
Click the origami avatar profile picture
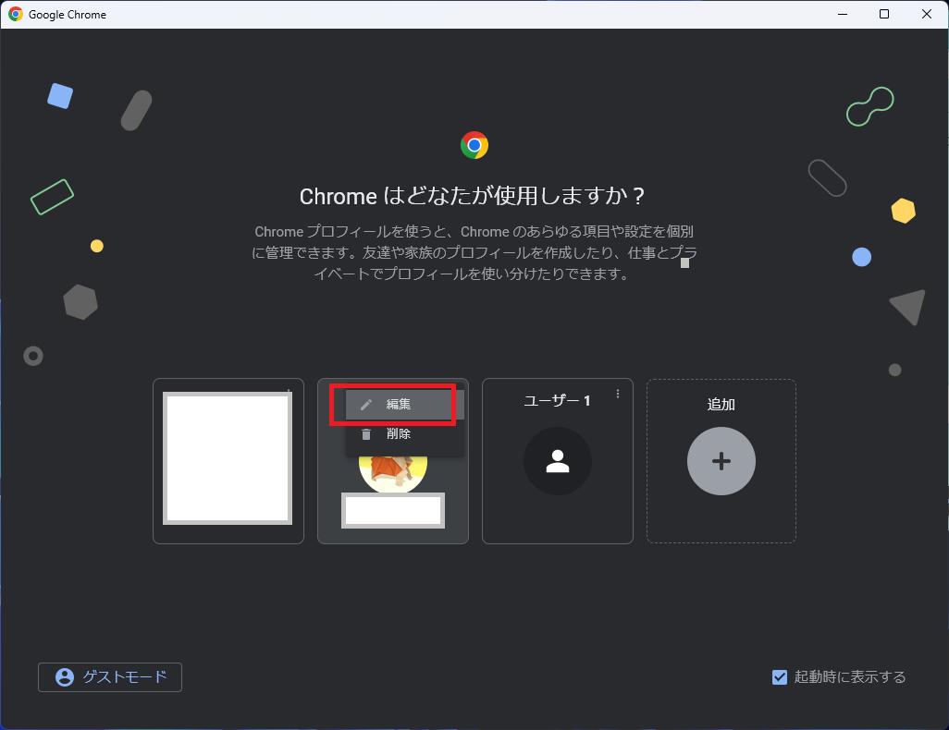(393, 475)
